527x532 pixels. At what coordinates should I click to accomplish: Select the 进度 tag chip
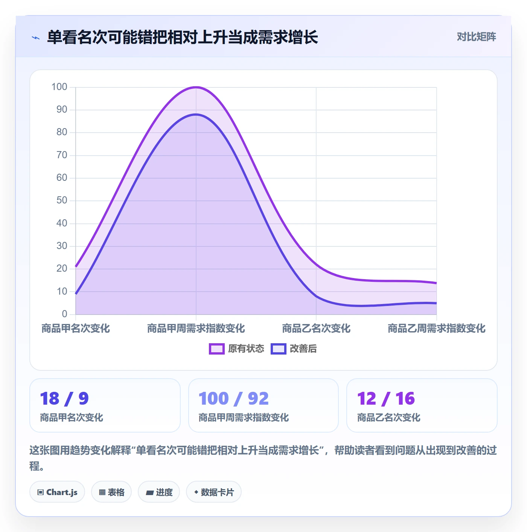click(x=159, y=492)
